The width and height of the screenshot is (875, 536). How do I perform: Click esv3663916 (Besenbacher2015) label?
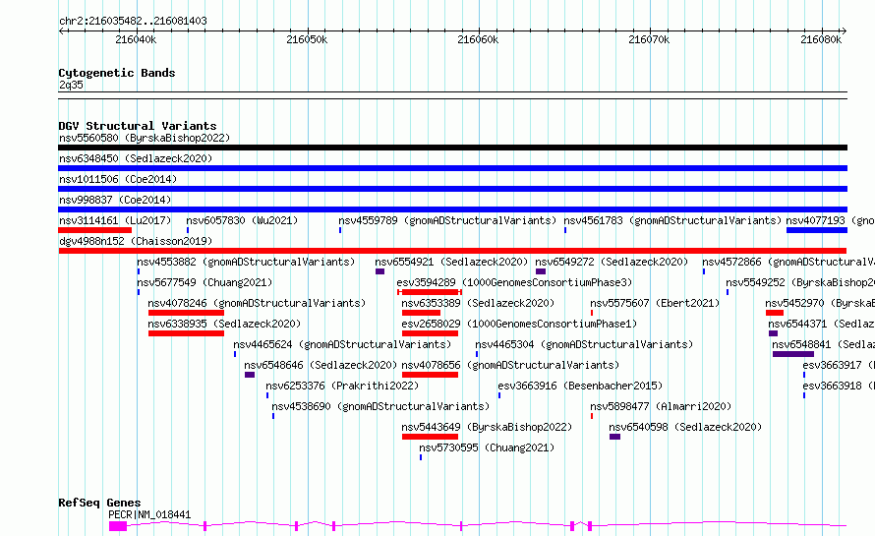(580, 386)
